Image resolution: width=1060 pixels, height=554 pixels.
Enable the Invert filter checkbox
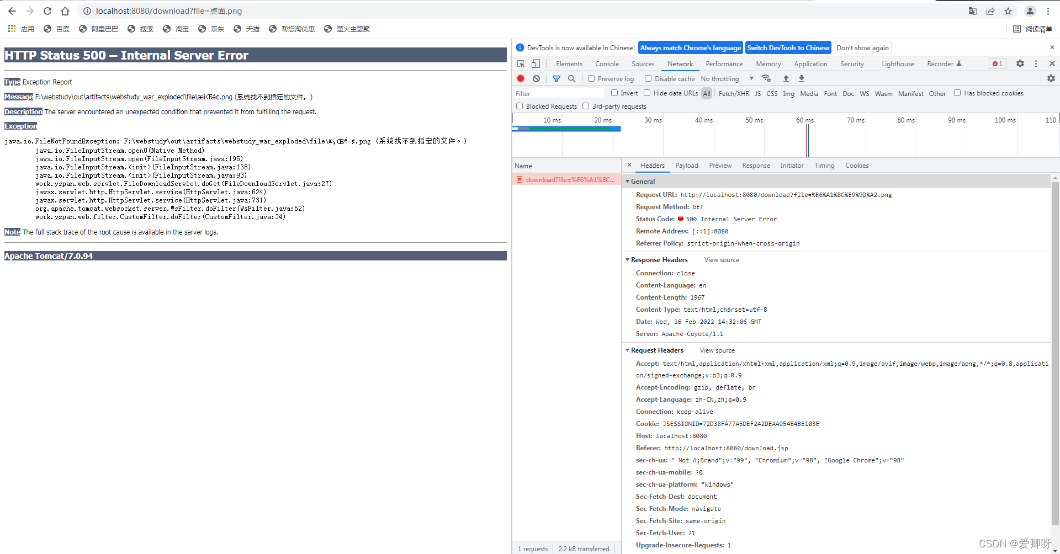[x=614, y=93]
